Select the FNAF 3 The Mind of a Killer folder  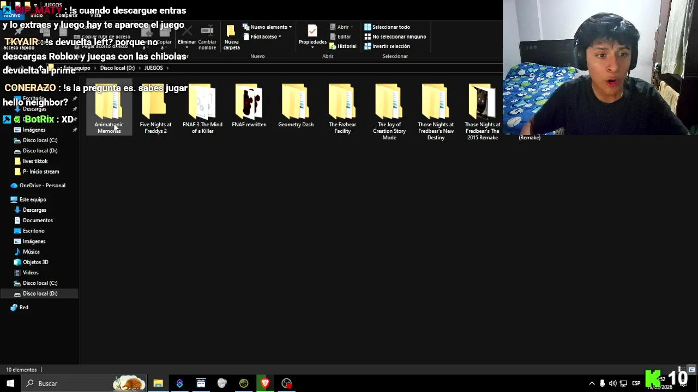[202, 109]
